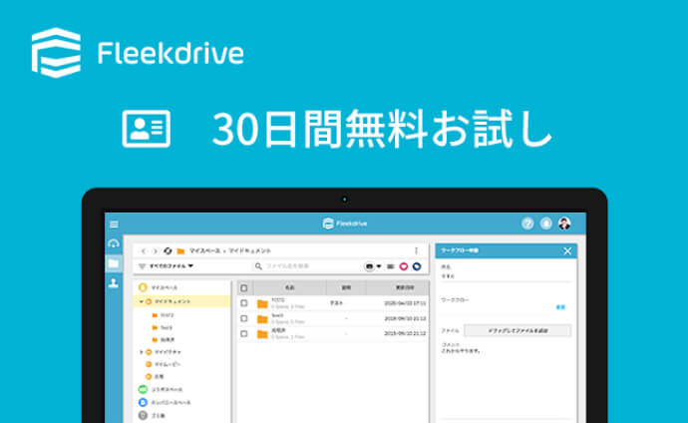Expand the マイピクチャ tree node
The height and width of the screenshot is (423, 688).
pos(141,352)
